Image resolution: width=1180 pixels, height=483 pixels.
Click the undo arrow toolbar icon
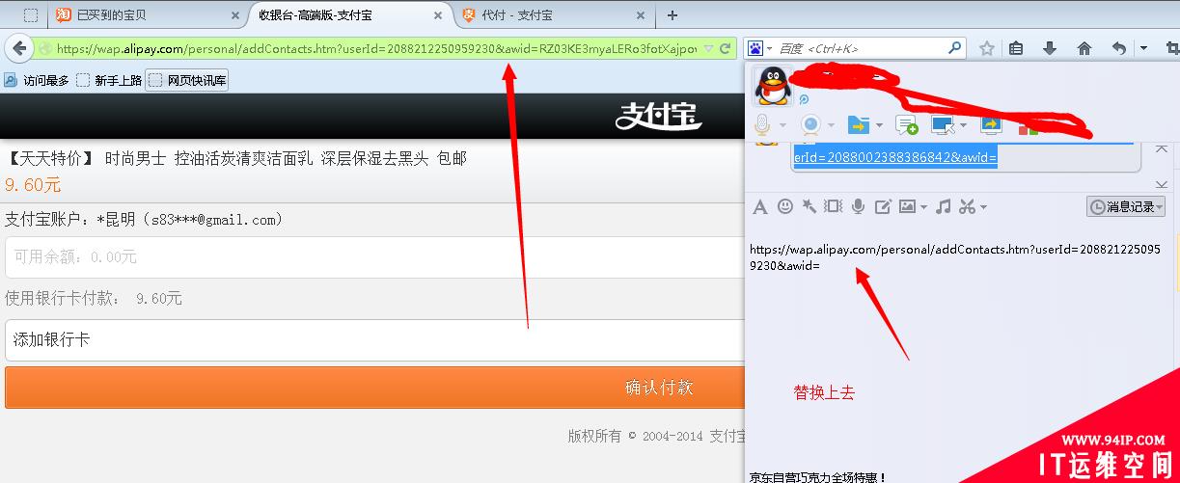point(1119,48)
